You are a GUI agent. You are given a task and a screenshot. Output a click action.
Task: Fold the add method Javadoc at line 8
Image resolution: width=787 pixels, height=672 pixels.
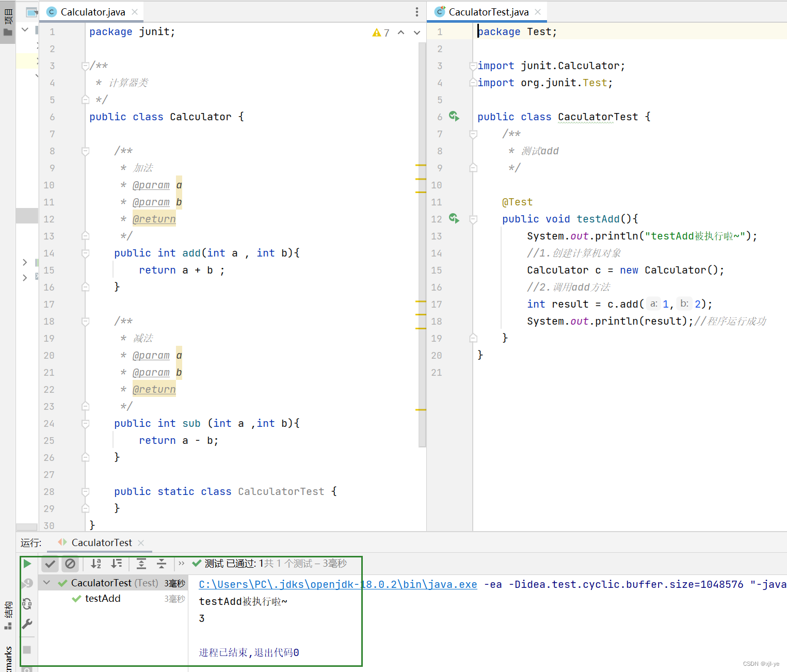tap(85, 151)
